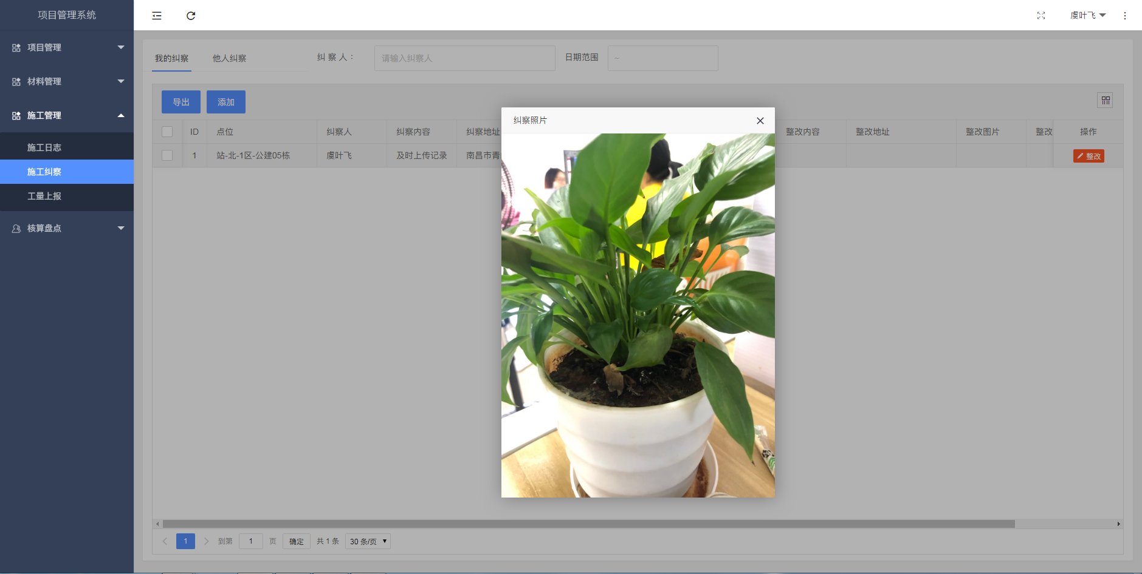Click the 添加 add button
1142x574 pixels.
(x=226, y=102)
